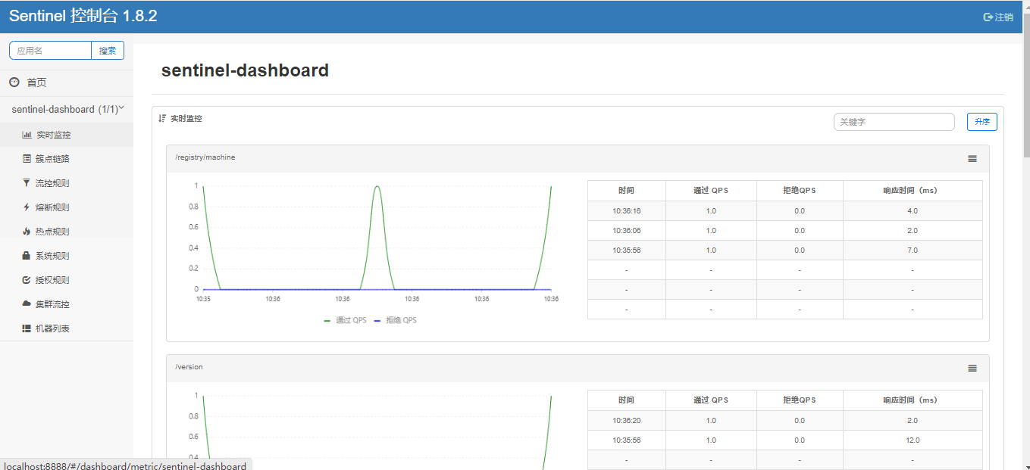
Task: Open 实时监控 in the sidebar
Action: click(x=67, y=135)
